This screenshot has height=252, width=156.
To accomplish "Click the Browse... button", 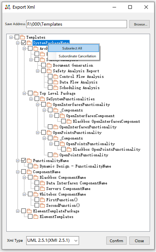I will (140, 24).
